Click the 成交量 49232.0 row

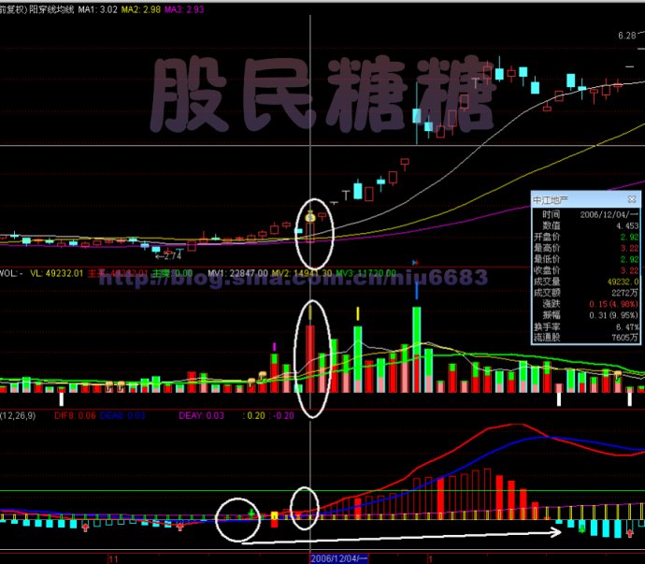(x=586, y=282)
